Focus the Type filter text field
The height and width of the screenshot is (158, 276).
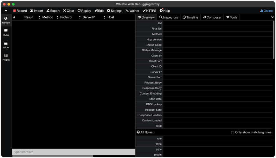[x=74, y=152]
